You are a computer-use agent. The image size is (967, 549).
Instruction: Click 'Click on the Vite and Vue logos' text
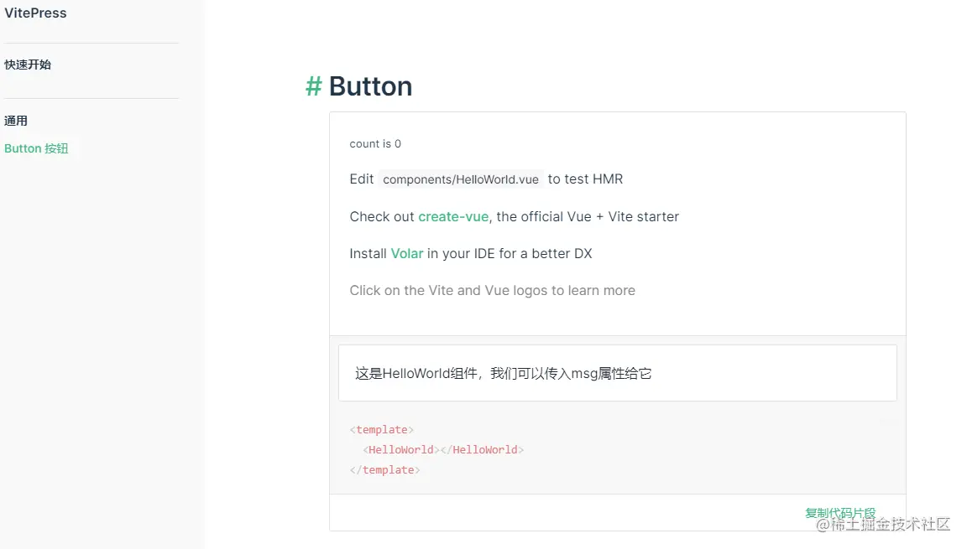point(492,291)
